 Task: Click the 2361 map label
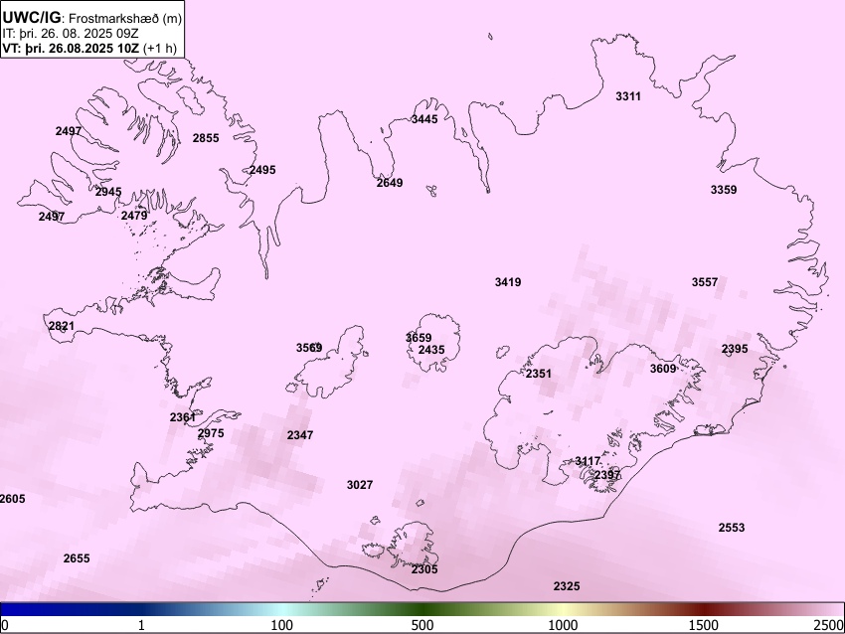tap(183, 417)
